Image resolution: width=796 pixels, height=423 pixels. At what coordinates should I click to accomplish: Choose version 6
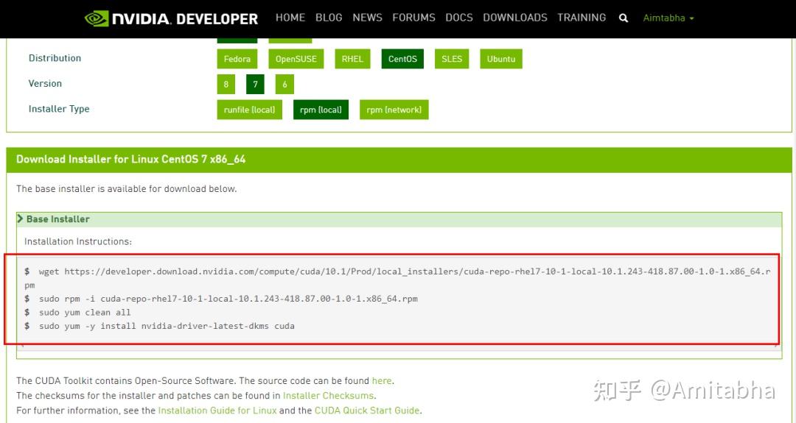284,84
